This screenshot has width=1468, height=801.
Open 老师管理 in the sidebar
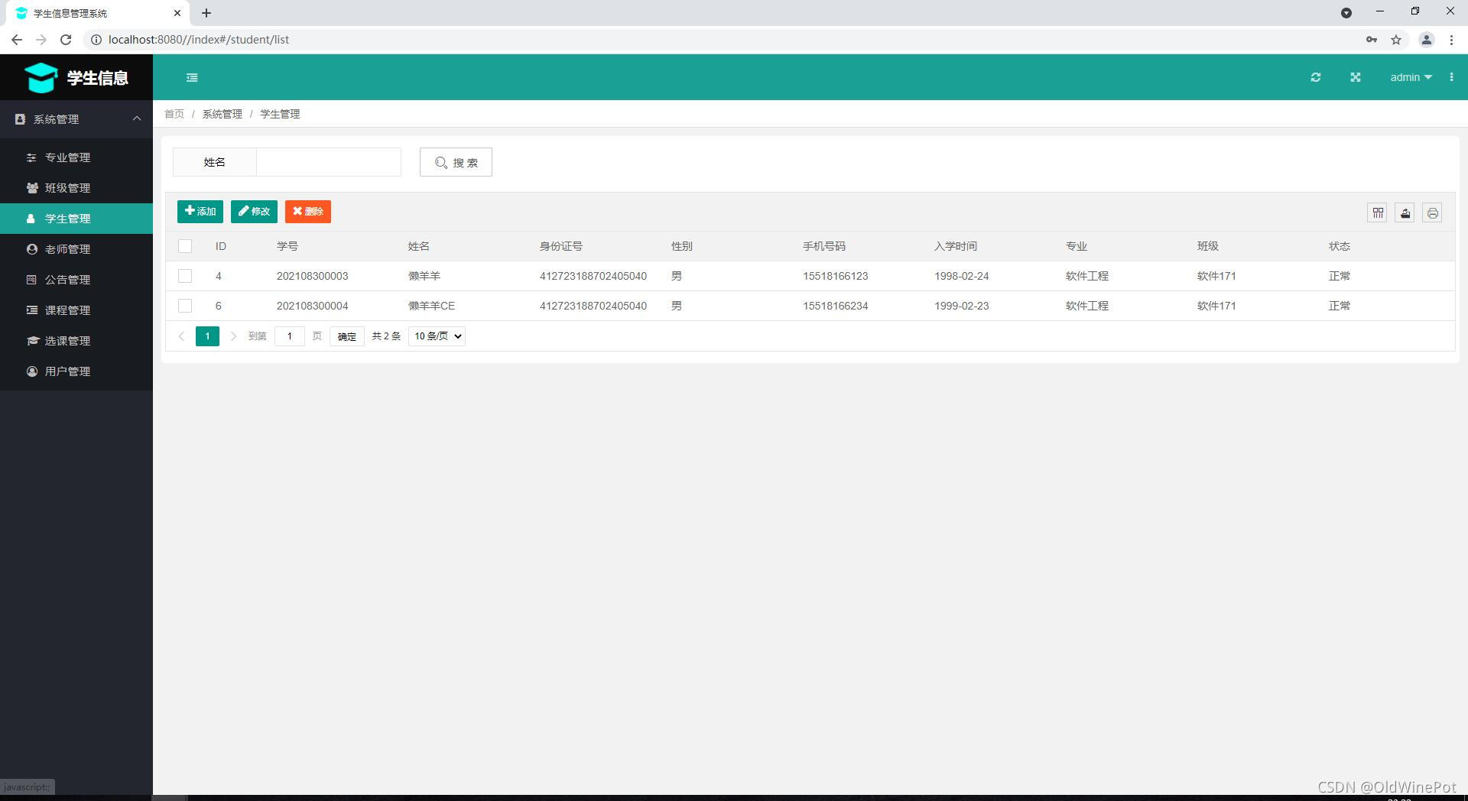tap(76, 249)
